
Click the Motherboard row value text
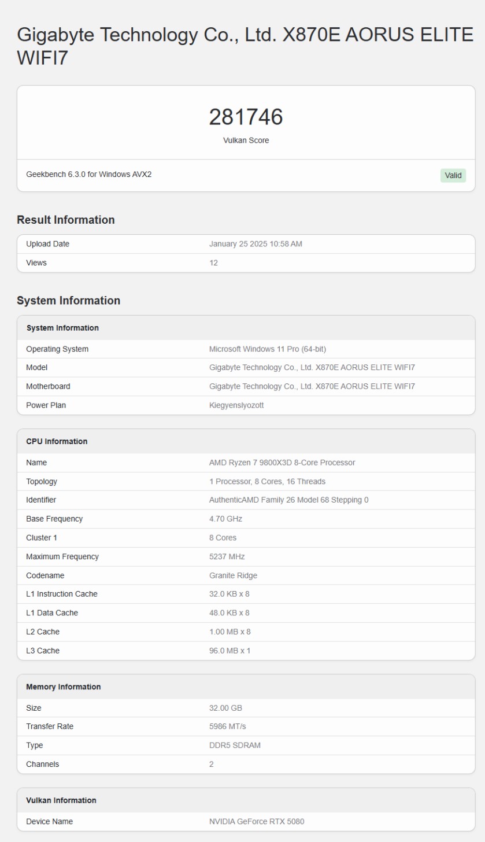tap(312, 386)
